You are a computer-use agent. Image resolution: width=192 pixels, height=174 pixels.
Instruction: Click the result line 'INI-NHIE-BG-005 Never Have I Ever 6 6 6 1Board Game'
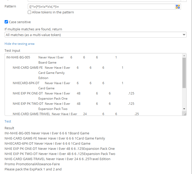pos(47,133)
